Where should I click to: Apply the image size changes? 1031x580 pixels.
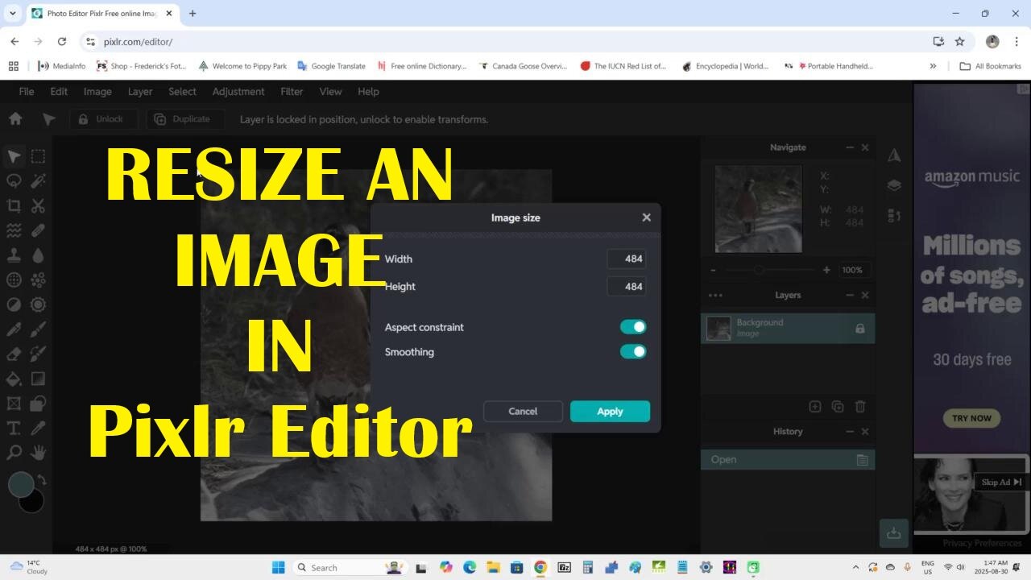click(610, 412)
